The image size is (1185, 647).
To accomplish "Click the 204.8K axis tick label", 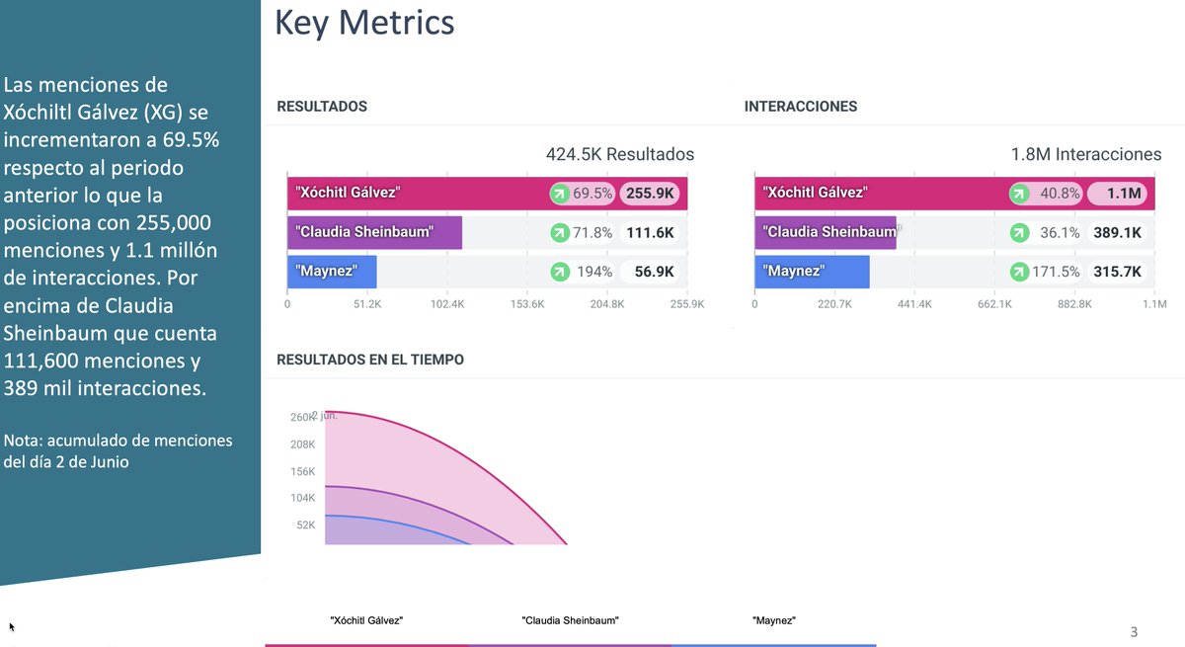I will point(606,304).
